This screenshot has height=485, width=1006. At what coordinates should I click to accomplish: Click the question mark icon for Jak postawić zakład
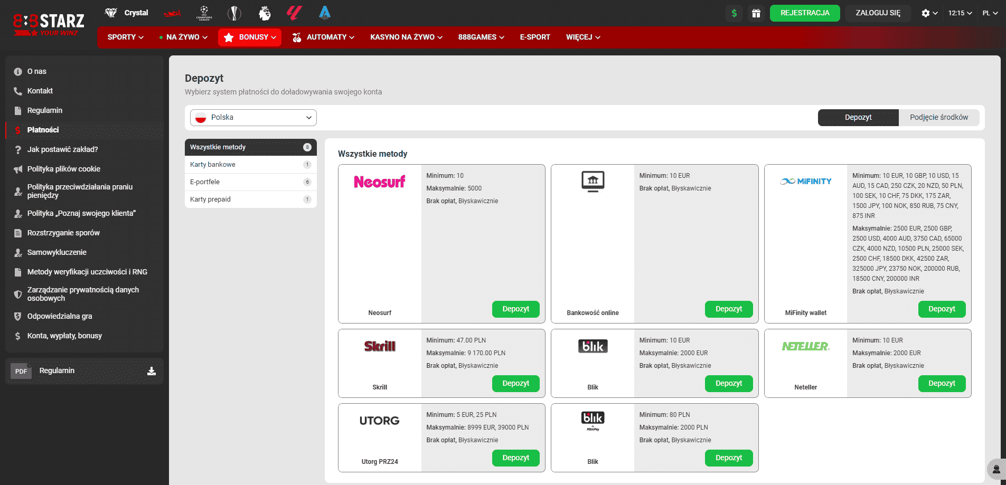(x=18, y=150)
